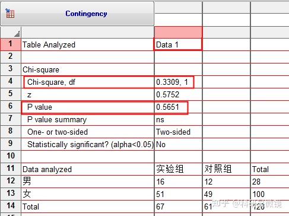289x216 pixels.
Task: Click the 'ns' result cell
Action: point(178,119)
